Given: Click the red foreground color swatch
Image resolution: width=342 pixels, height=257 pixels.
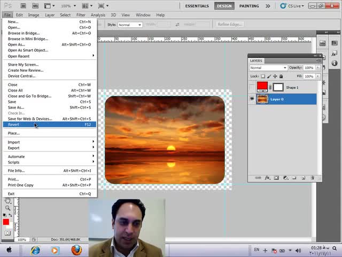Looking at the screenshot, I should (6, 222).
